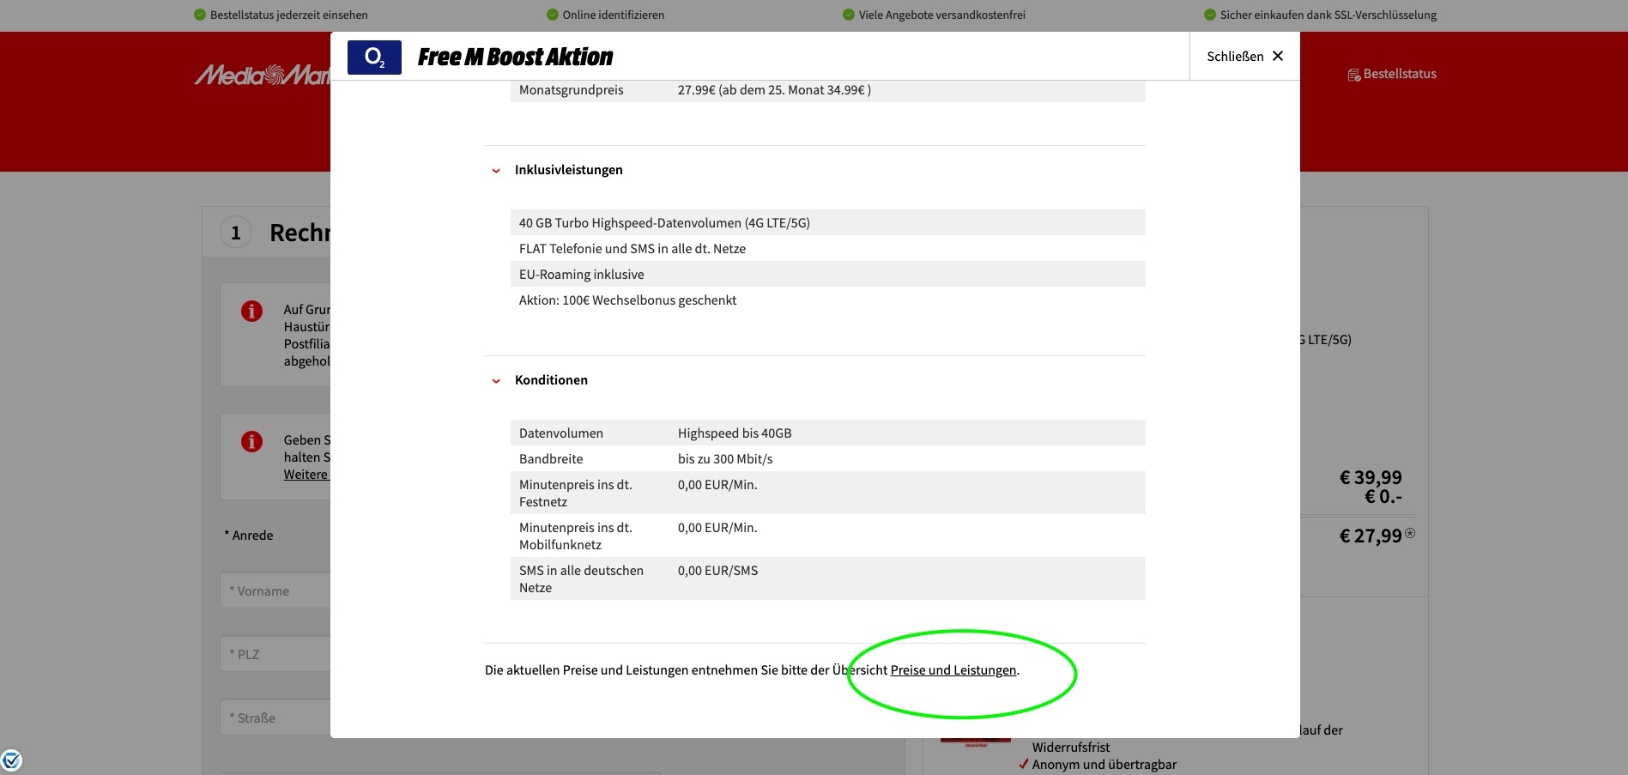This screenshot has width=1628, height=775.
Task: Click the red info icon beside 'Geben S'
Action: tap(251, 441)
